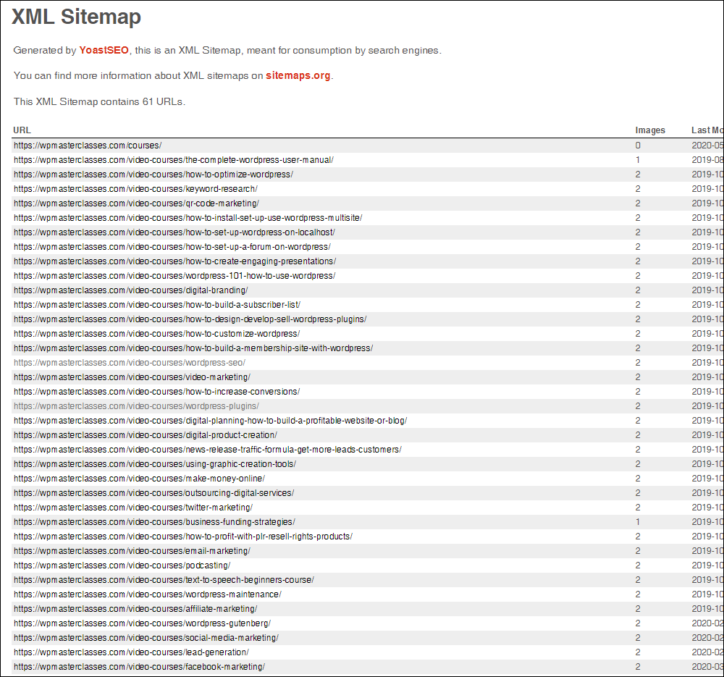Follow the digital-branding course link
Viewport: 724px width, 677px height.
[x=130, y=290]
